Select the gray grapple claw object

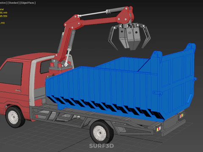(129, 37)
